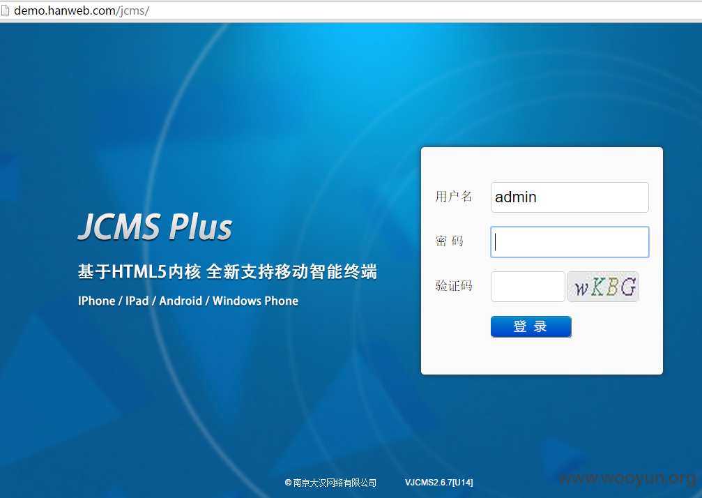The height and width of the screenshot is (498, 702).
Task: Click the demo.hanweb.com/jcms/ address bar URL
Action: click(82, 10)
